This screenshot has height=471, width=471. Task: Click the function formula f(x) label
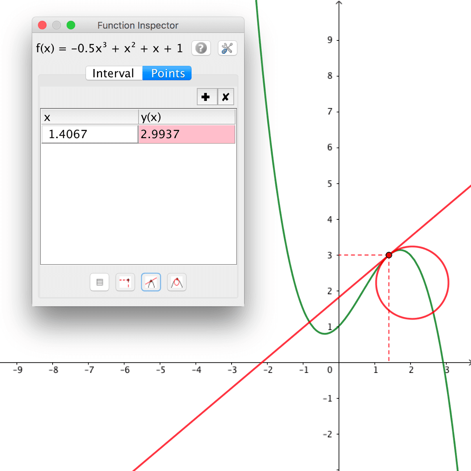click(x=110, y=48)
